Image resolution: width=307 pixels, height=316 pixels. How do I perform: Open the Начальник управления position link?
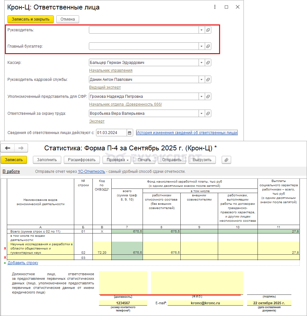pos(111,70)
